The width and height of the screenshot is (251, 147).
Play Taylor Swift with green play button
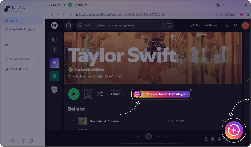coord(74,94)
